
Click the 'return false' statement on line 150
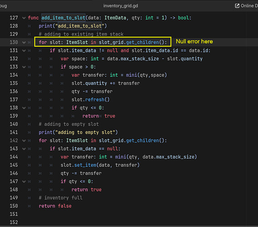(55, 206)
